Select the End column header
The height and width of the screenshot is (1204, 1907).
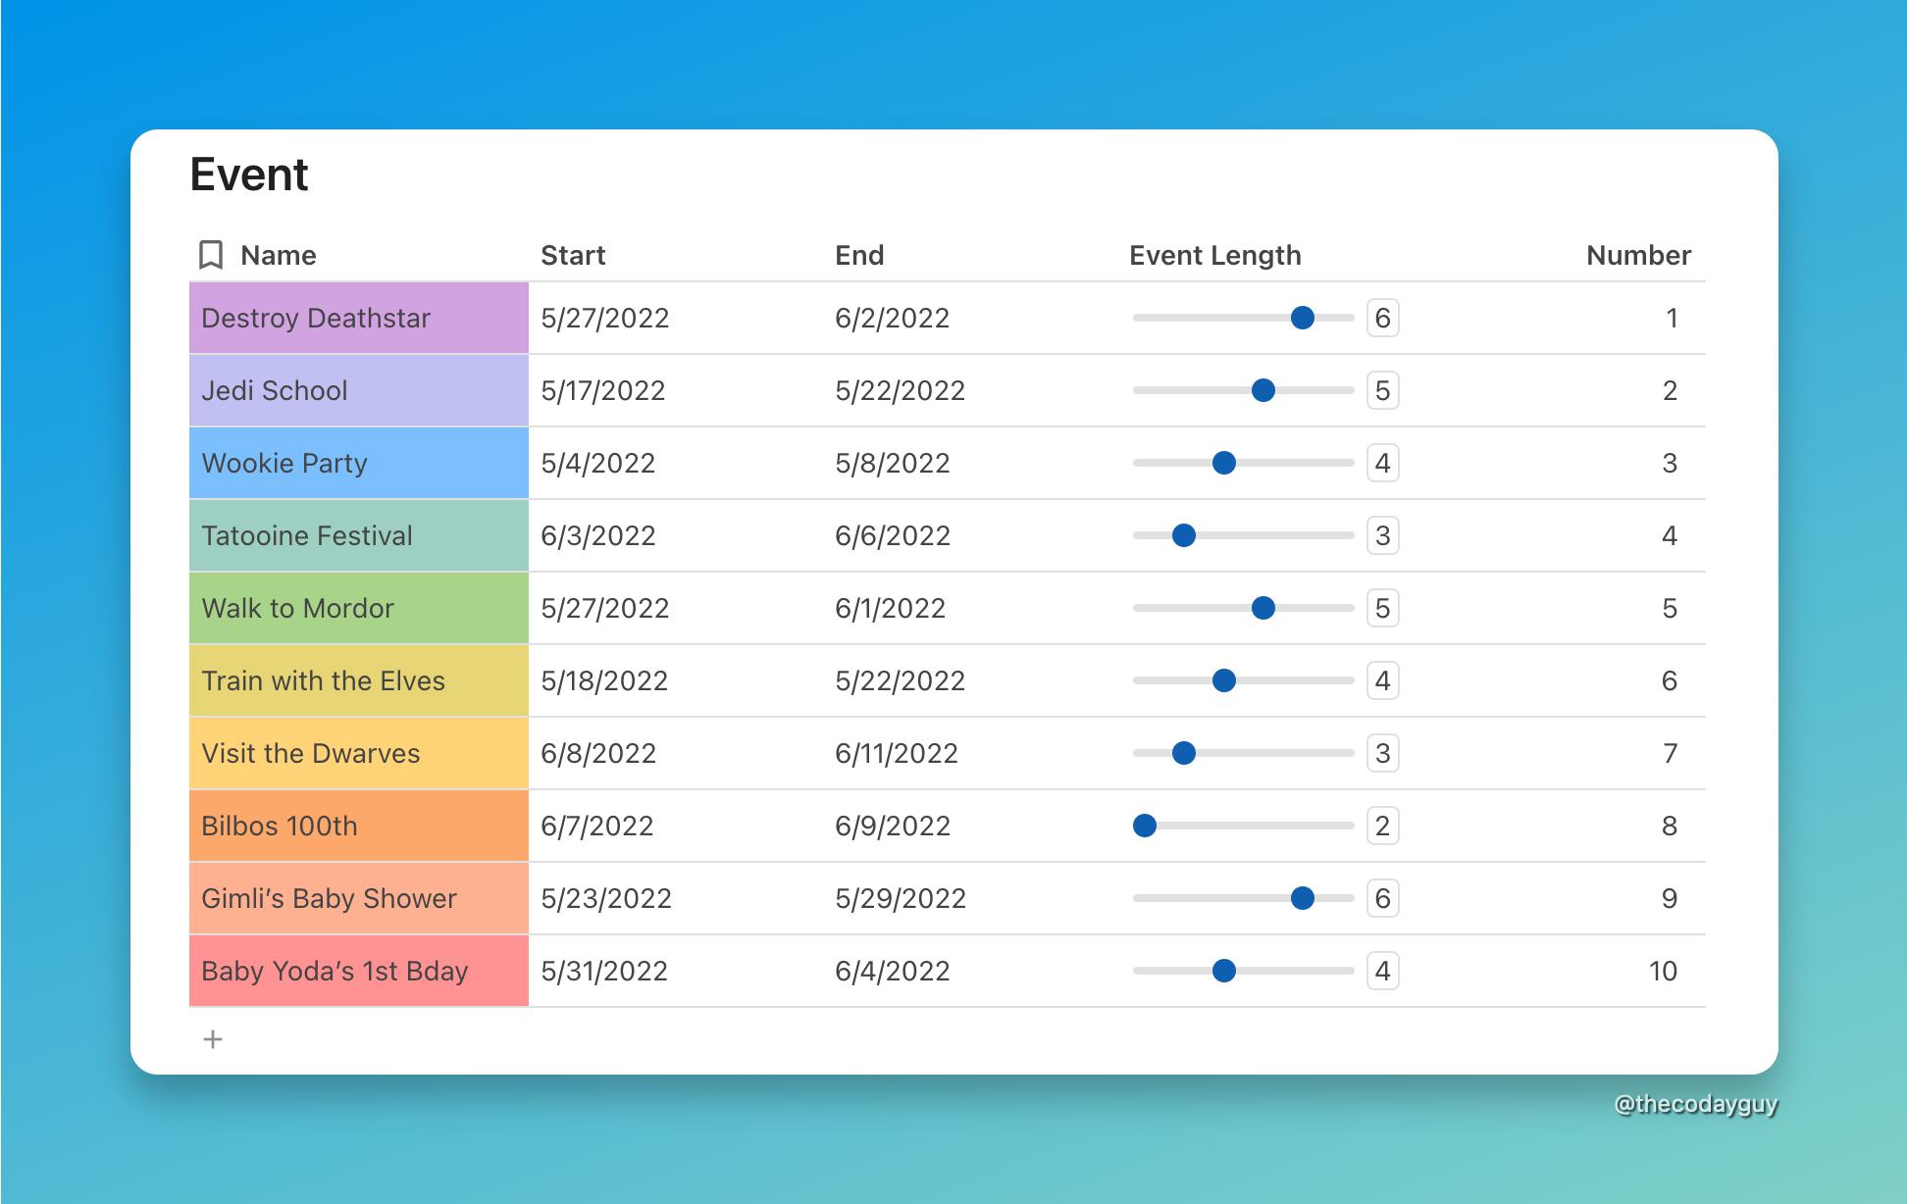[859, 255]
